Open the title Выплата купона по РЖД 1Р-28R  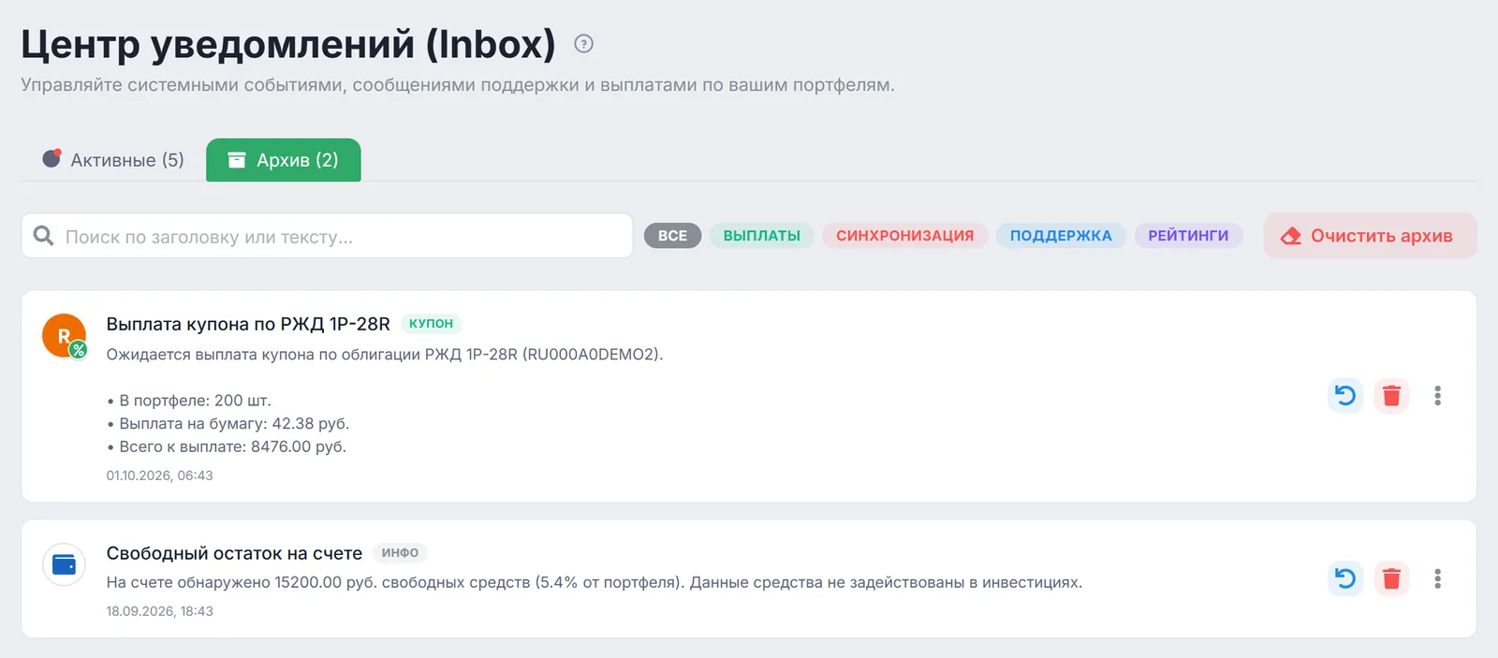click(248, 324)
